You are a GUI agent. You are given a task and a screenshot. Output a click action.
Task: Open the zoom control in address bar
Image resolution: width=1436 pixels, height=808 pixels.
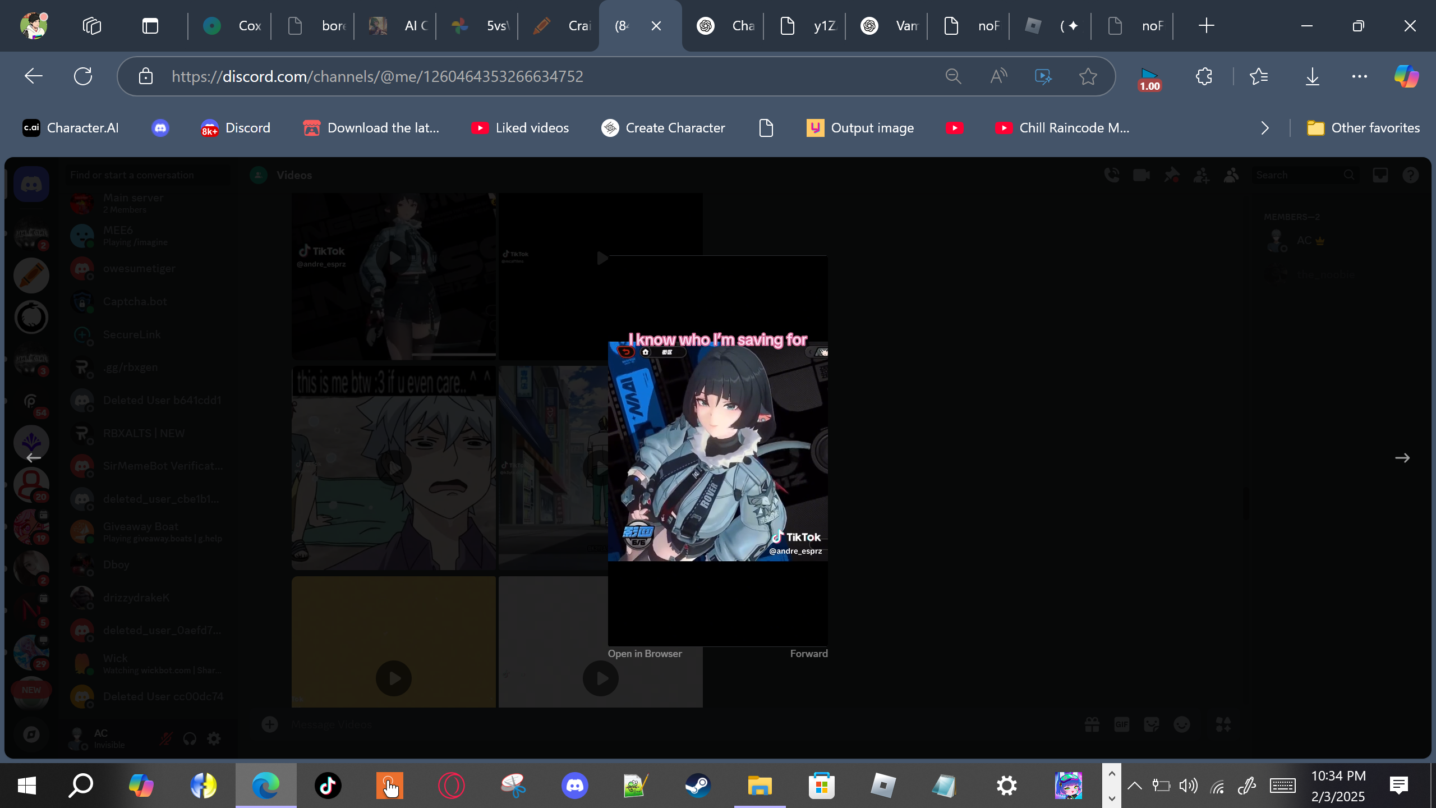(954, 76)
